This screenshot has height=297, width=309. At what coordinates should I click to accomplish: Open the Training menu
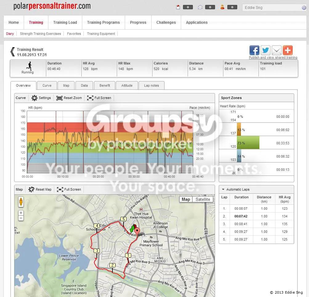click(36, 23)
